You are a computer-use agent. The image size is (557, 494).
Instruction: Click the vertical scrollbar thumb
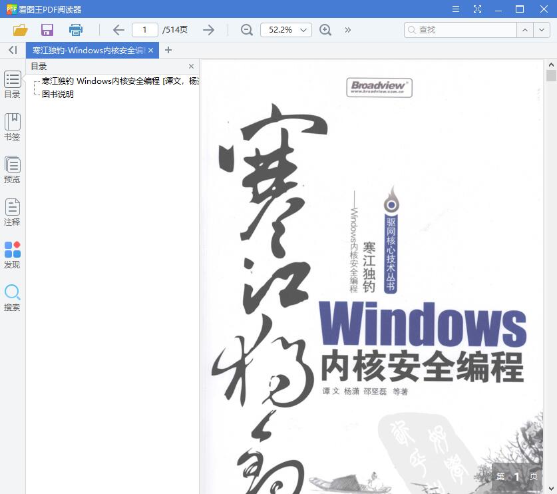551,76
